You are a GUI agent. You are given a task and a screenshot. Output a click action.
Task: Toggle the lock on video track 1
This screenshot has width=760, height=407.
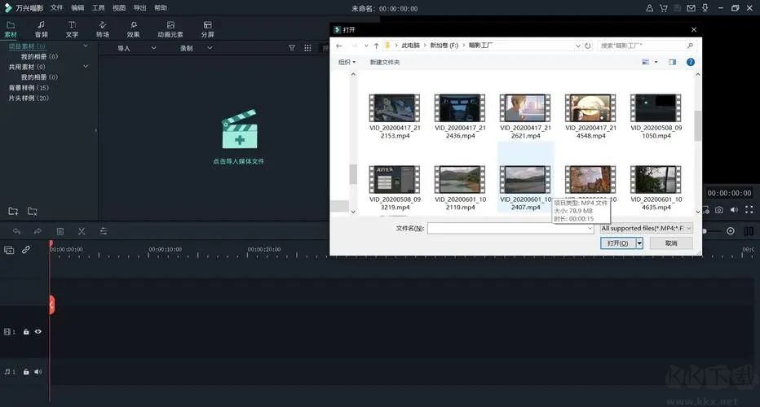click(26, 332)
